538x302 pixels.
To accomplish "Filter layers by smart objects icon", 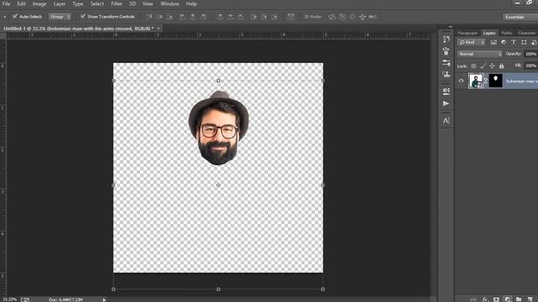I will 534,43.
